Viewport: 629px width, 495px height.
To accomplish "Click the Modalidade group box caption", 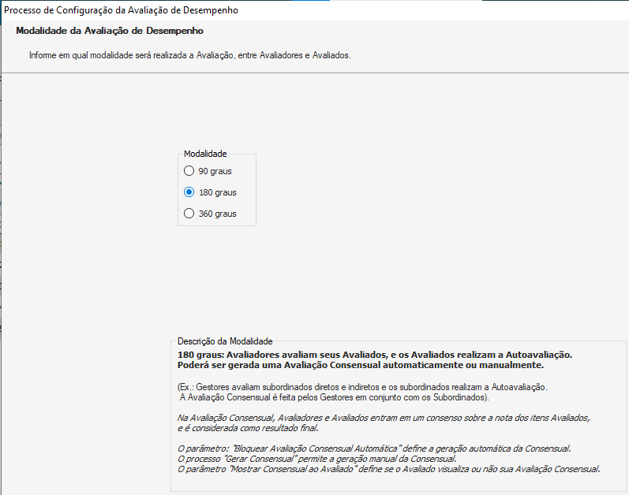I will (x=205, y=154).
